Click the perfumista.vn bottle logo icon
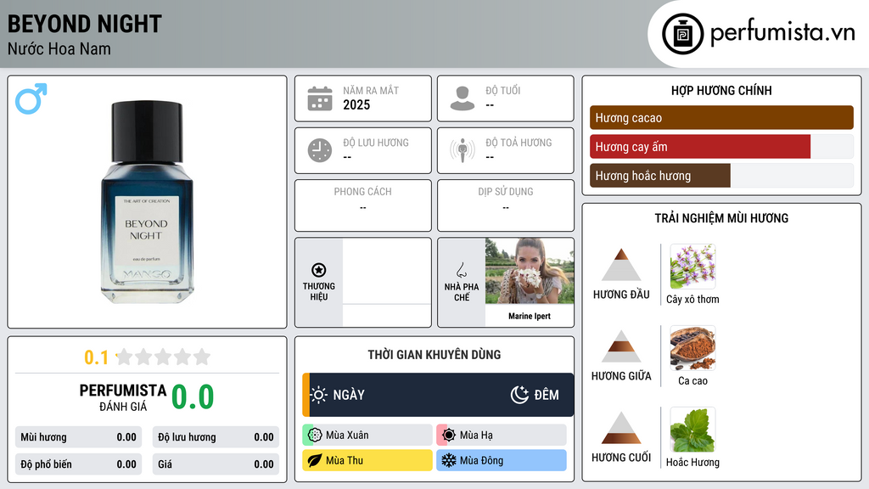869x489 pixels. [682, 34]
